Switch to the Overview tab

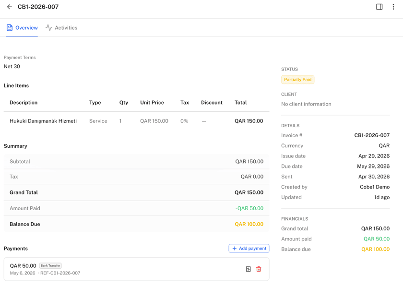pos(22,28)
